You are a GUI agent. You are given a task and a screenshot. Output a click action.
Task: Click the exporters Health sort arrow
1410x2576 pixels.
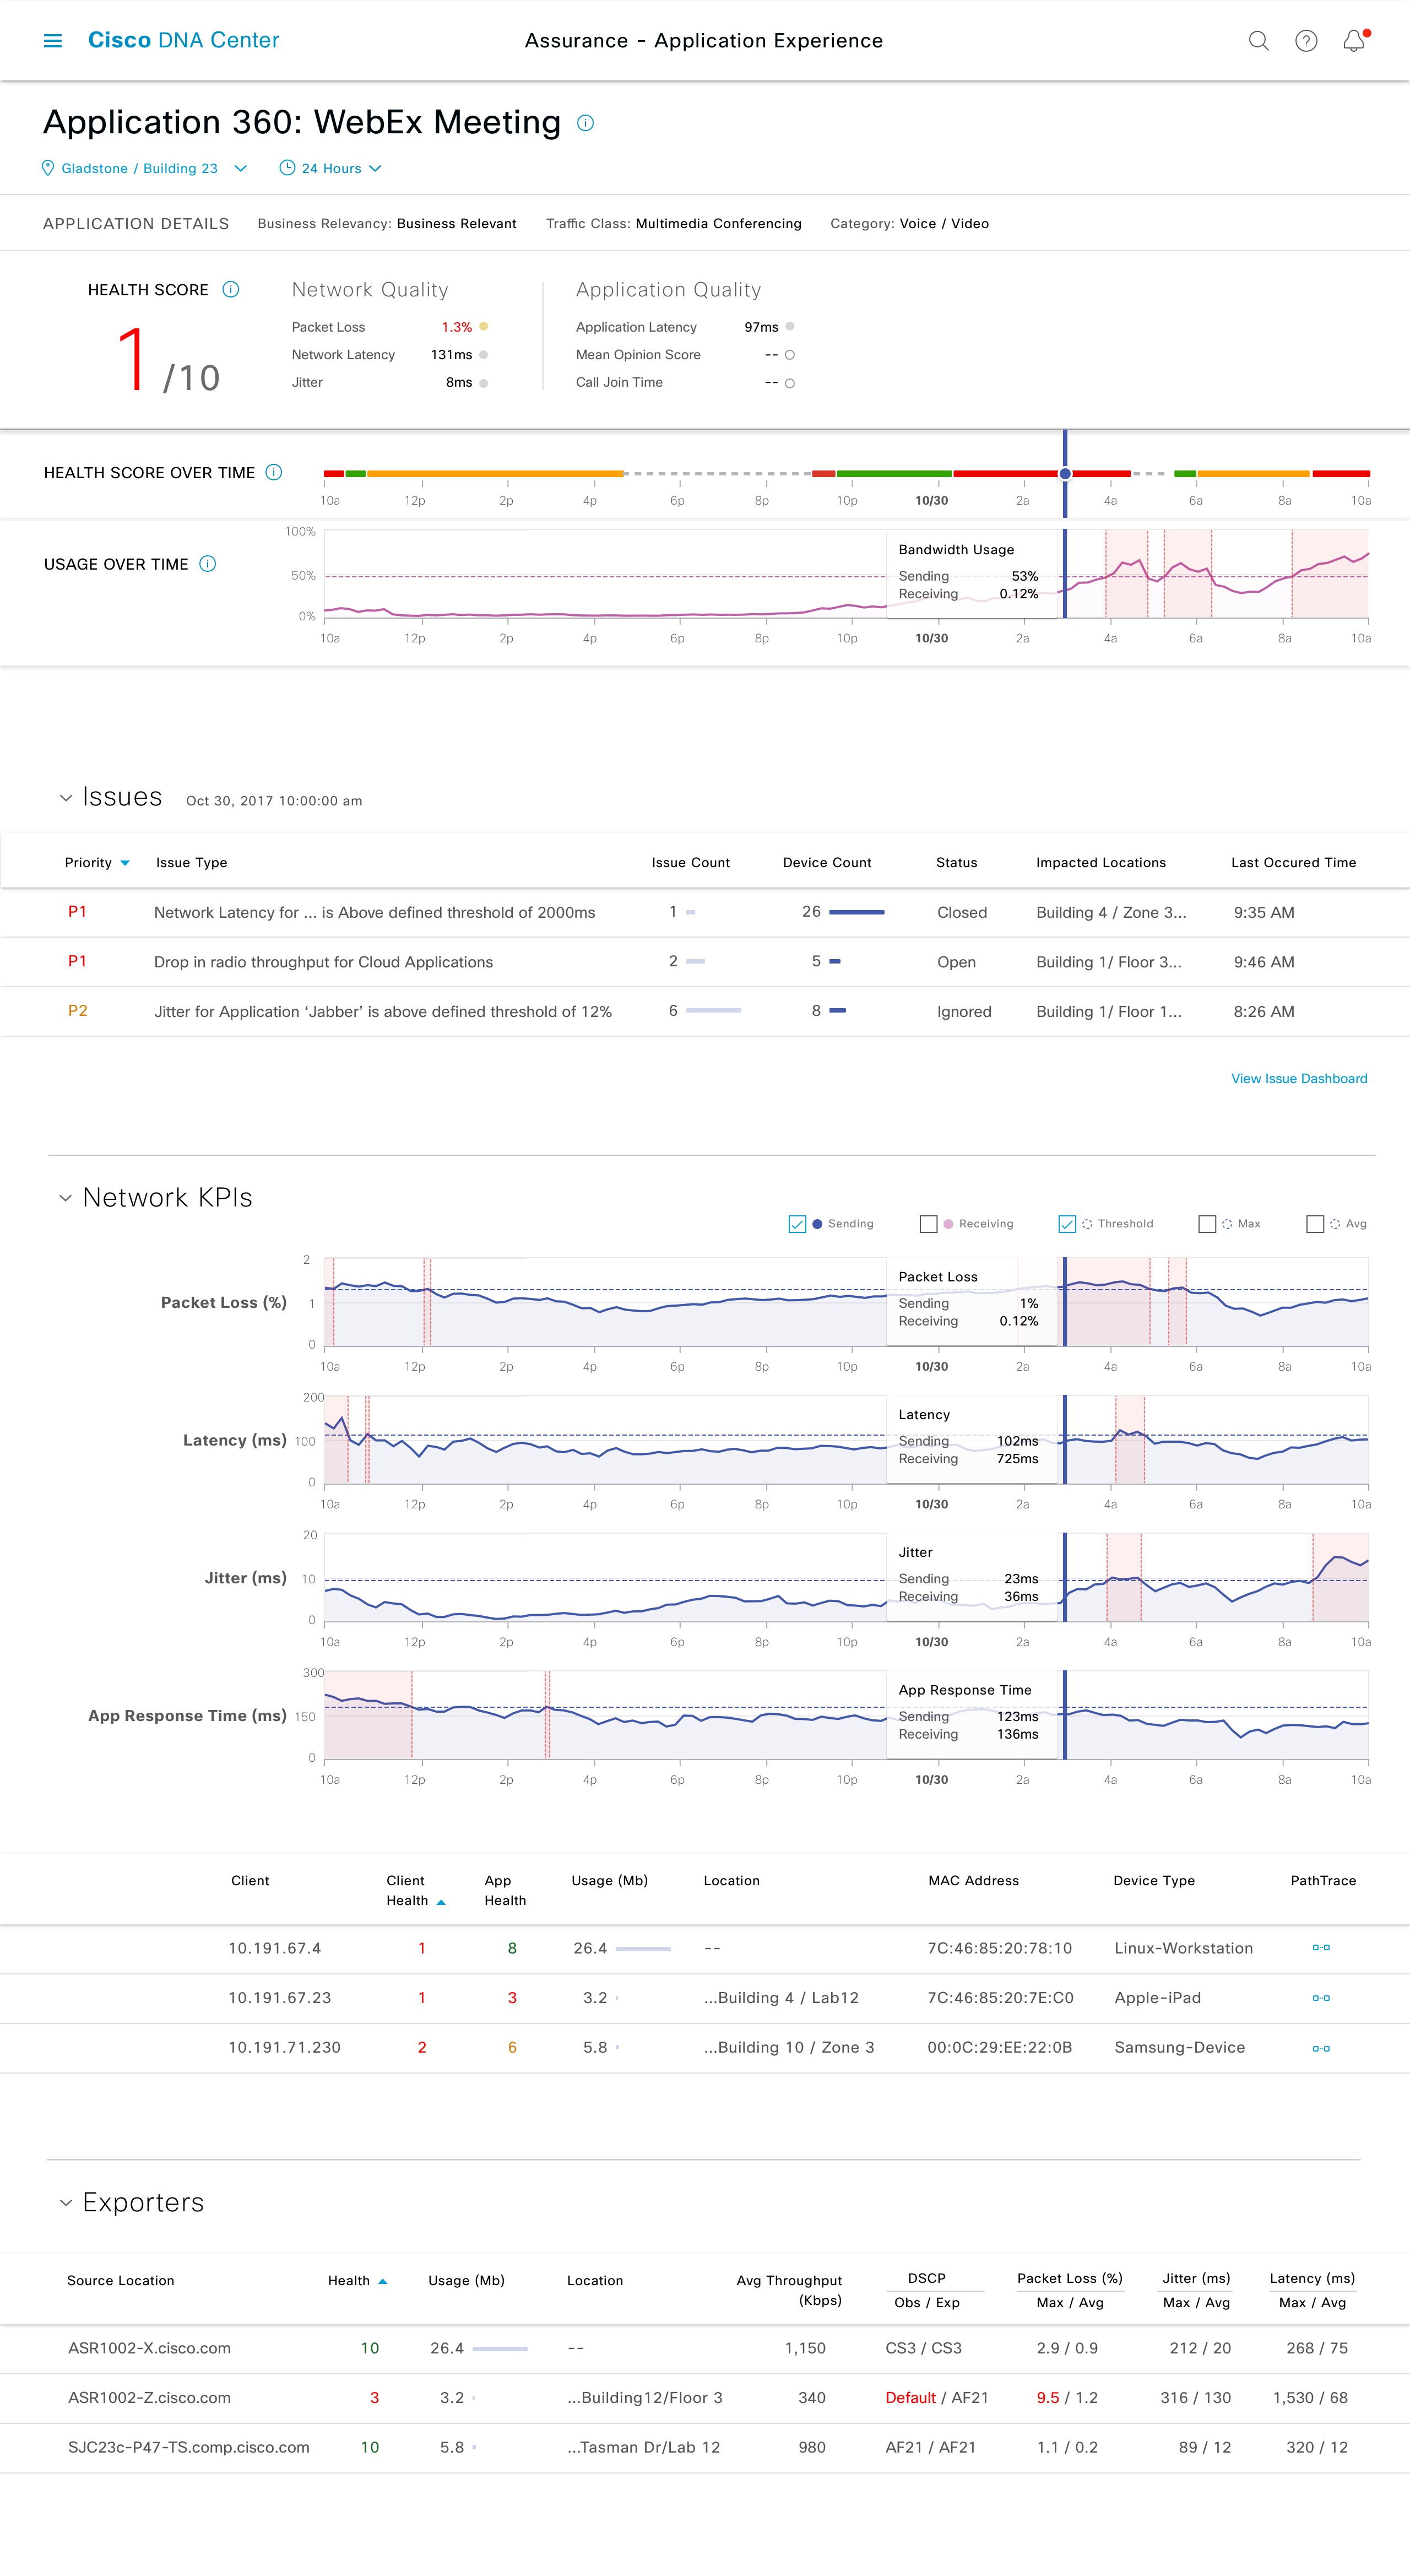point(382,2282)
